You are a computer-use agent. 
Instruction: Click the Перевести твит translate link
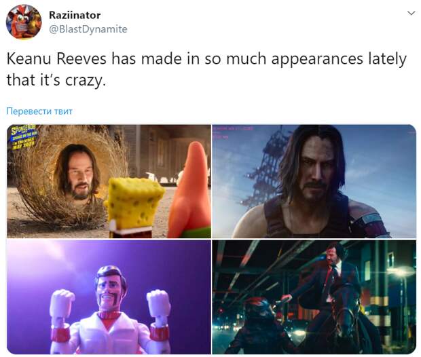pos(39,111)
